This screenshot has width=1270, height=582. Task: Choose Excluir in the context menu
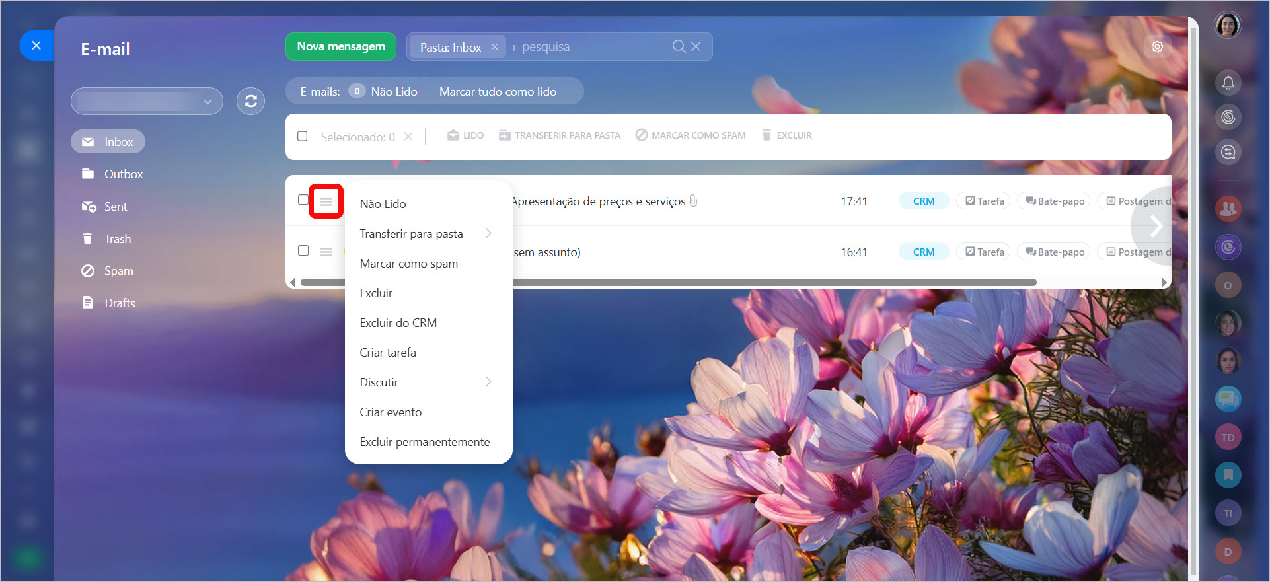(x=429, y=293)
